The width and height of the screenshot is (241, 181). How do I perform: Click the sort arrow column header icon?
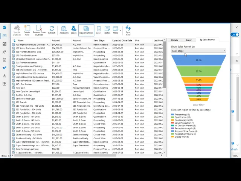tap(14, 40)
